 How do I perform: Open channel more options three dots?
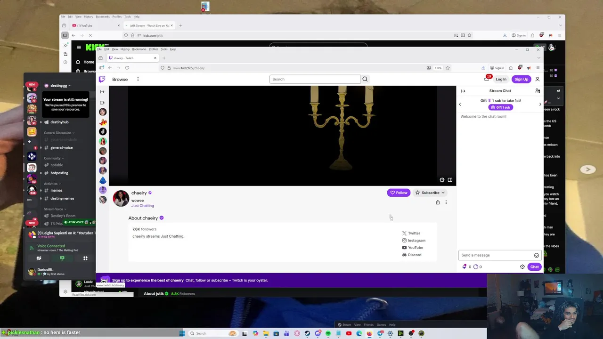[446, 202]
